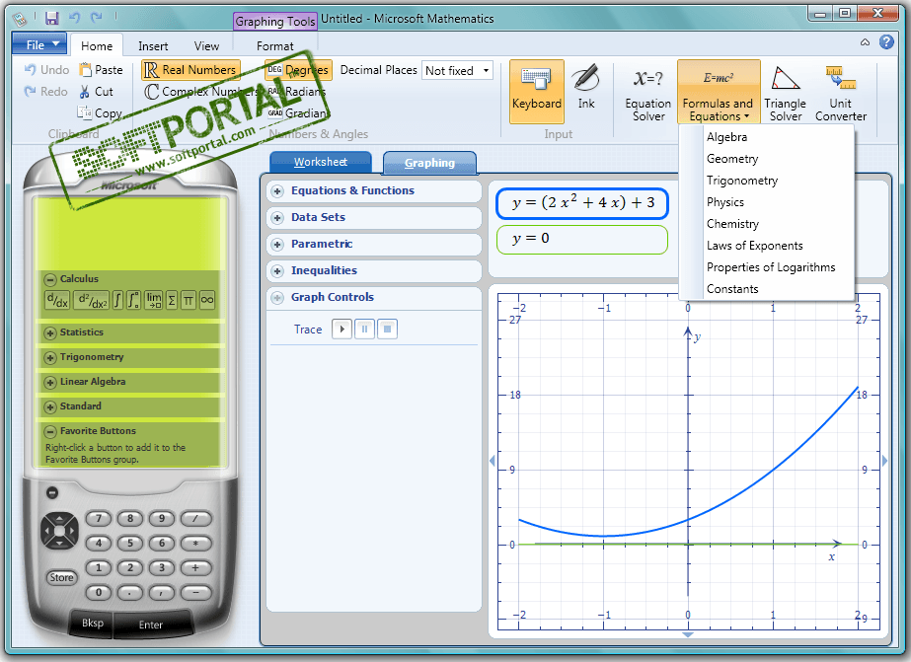Set angle unit to Degrees
The height and width of the screenshot is (662, 911).
(299, 70)
